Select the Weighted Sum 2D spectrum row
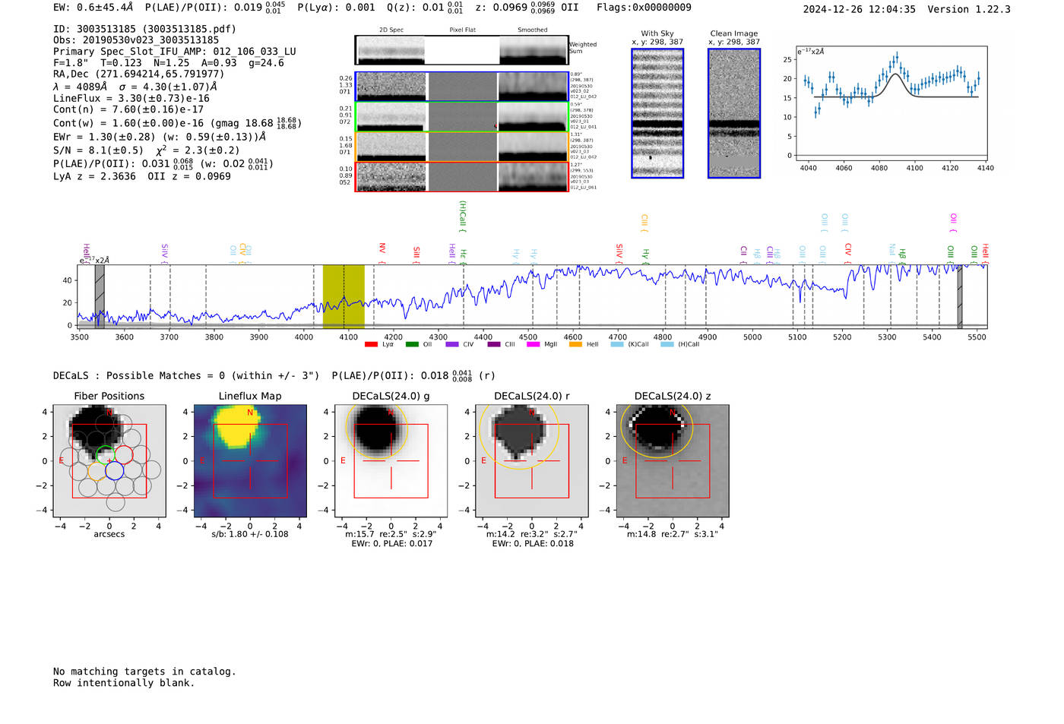Image resolution: width=1064 pixels, height=724 pixels. click(462, 50)
